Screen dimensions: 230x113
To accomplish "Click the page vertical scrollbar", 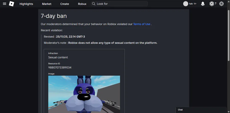I will pyautogui.click(x=228, y=35).
